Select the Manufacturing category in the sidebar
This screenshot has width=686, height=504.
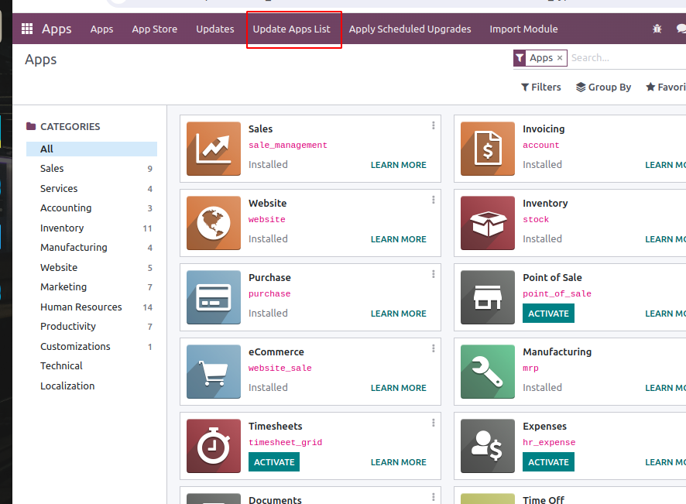91,247
